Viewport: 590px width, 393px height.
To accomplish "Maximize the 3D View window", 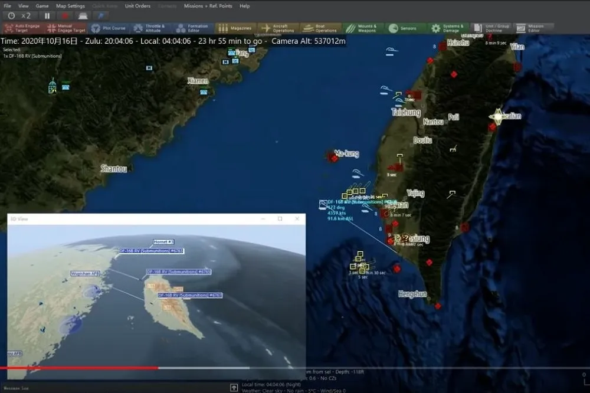I will (x=280, y=219).
